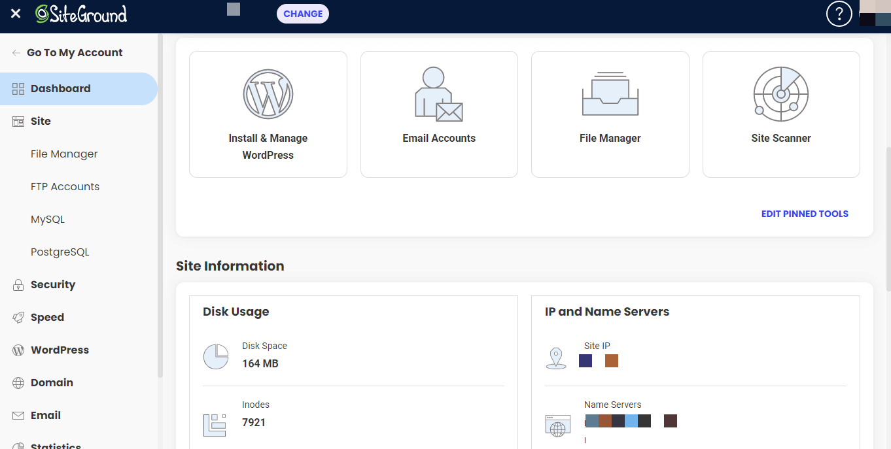Launch the Site Scanner radar icon

(x=780, y=94)
